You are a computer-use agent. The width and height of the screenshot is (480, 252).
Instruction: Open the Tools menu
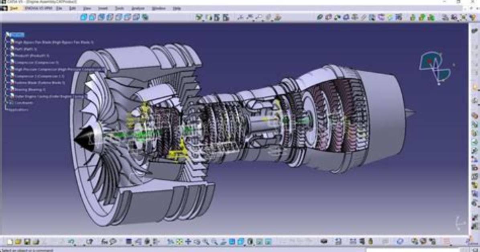(x=120, y=8)
